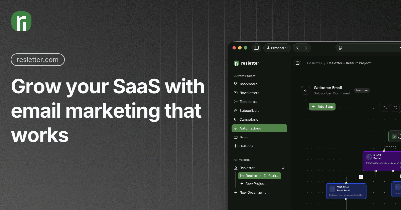Open Dashboard in the sidebar
401x210 pixels.
pos(248,84)
